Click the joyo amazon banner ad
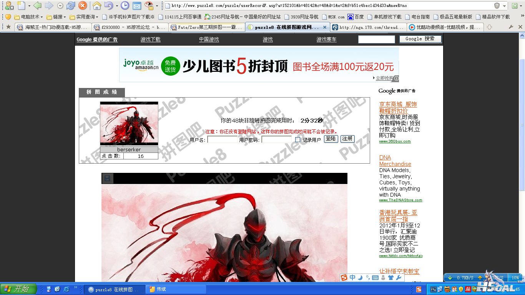The height and width of the screenshot is (295, 525). [259, 65]
